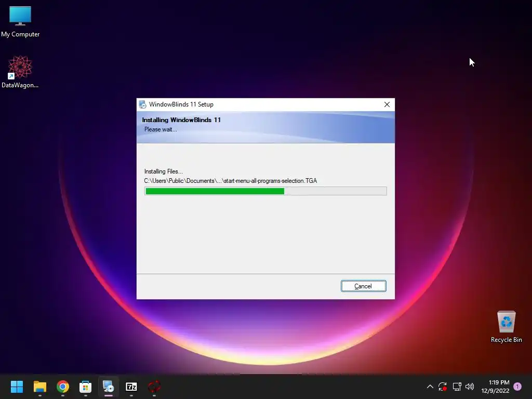Select the setup installer taskbar icon
Screen dimensions: 532x399
[108, 387]
